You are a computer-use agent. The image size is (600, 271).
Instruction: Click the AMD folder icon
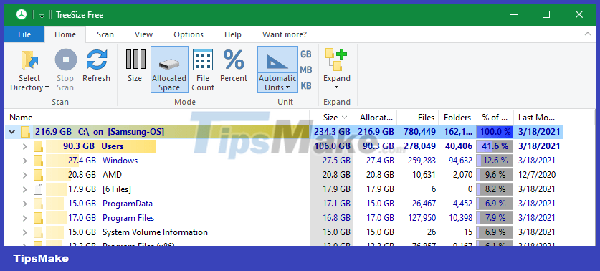(x=38, y=175)
